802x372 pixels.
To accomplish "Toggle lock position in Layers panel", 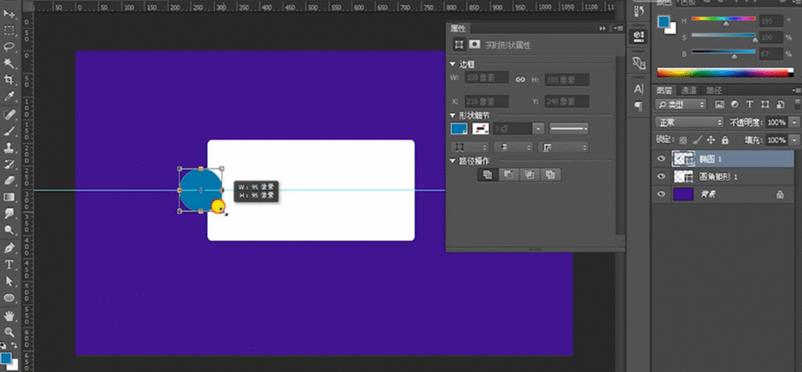I will point(711,139).
